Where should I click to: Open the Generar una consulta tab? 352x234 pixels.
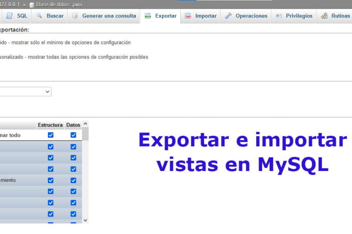coord(104,16)
